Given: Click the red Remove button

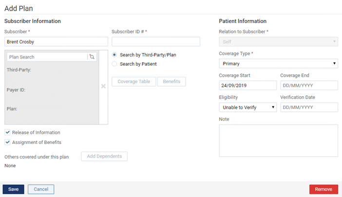Looking at the screenshot, I should (323, 189).
